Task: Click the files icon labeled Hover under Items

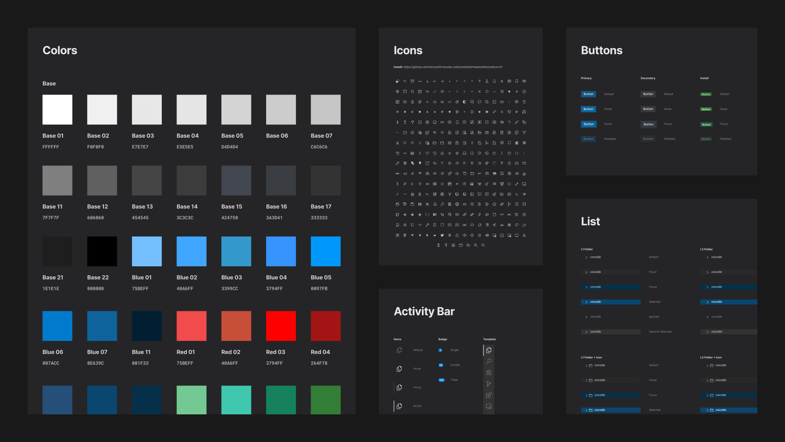Action: click(x=399, y=369)
